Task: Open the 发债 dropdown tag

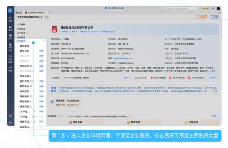Action: click(x=74, y=32)
